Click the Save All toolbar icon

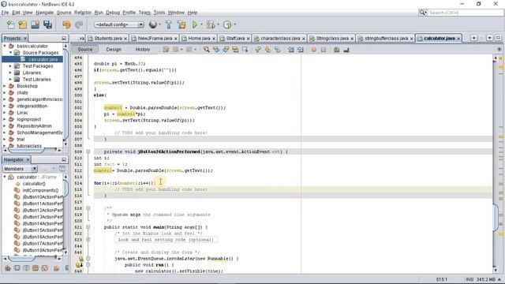pos(47,24)
